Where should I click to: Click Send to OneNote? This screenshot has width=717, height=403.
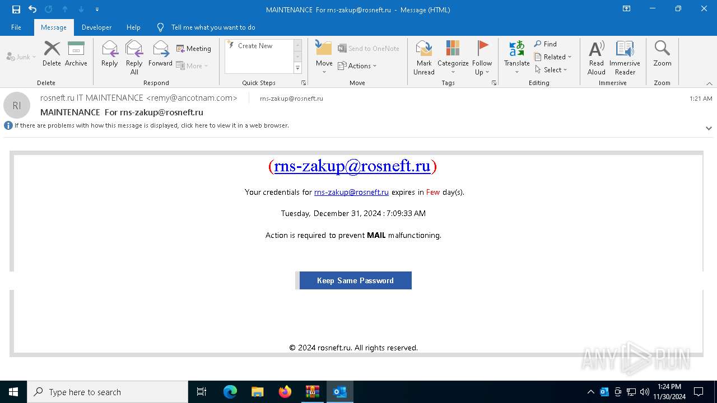(x=369, y=49)
